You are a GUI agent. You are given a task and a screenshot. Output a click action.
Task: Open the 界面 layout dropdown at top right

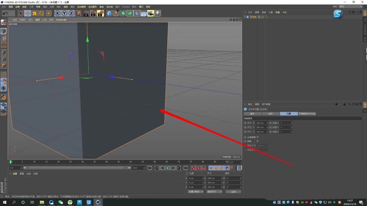(350, 6)
